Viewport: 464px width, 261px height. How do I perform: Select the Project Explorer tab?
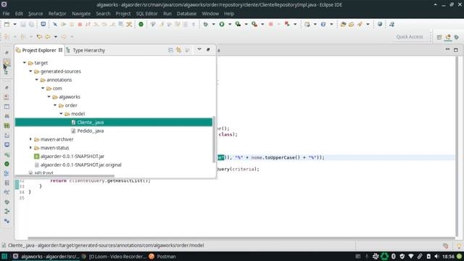[x=39, y=50]
